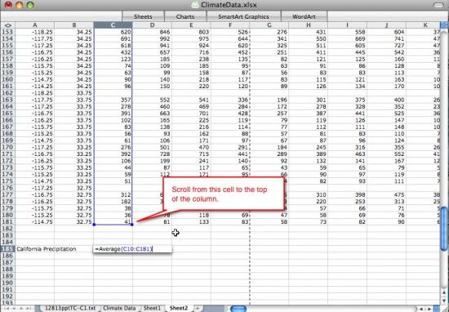Select column I header
Viewport: 449px width, 312px height.
coord(347,25)
